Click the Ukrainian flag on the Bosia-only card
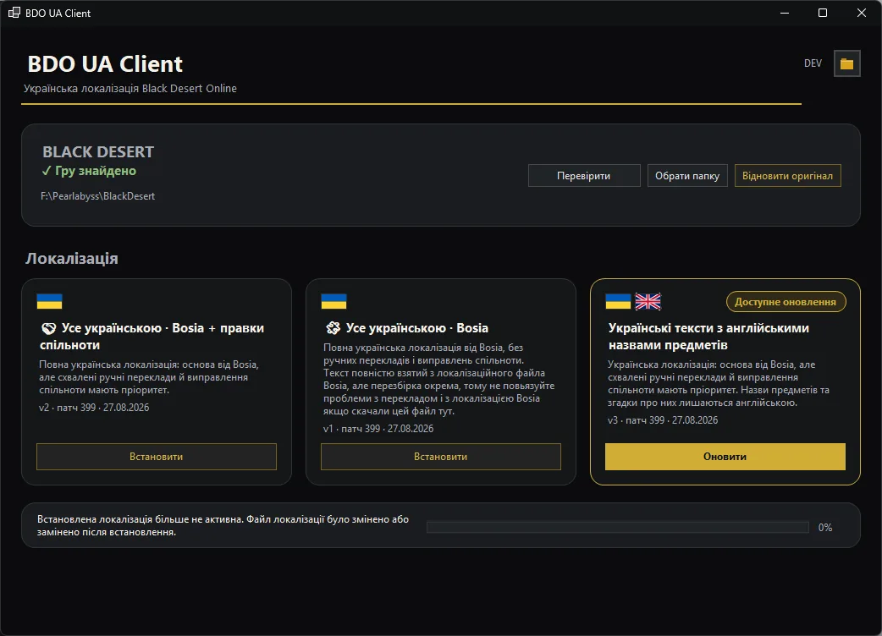The height and width of the screenshot is (636, 882). coord(334,301)
